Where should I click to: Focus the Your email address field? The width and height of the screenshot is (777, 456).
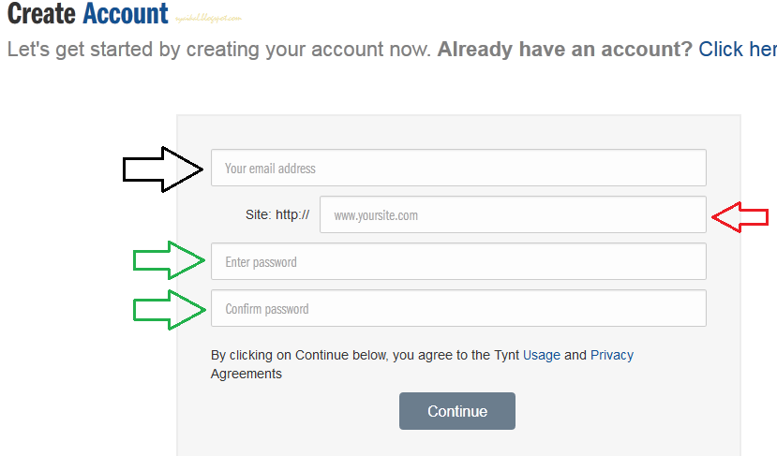(458, 168)
